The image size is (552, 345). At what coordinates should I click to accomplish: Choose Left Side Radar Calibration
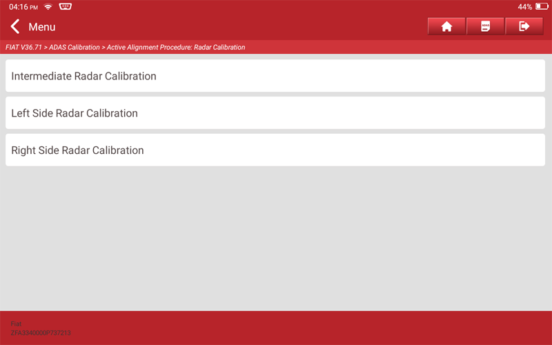pyautogui.click(x=75, y=113)
